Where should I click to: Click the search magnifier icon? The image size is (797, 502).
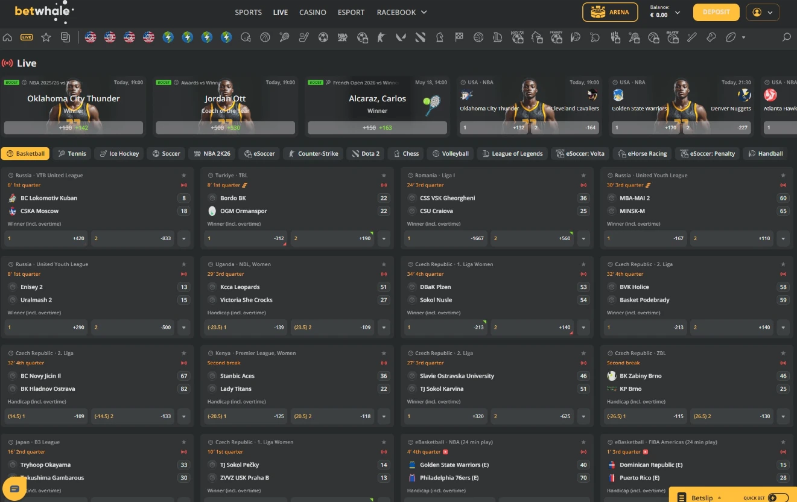(x=786, y=37)
